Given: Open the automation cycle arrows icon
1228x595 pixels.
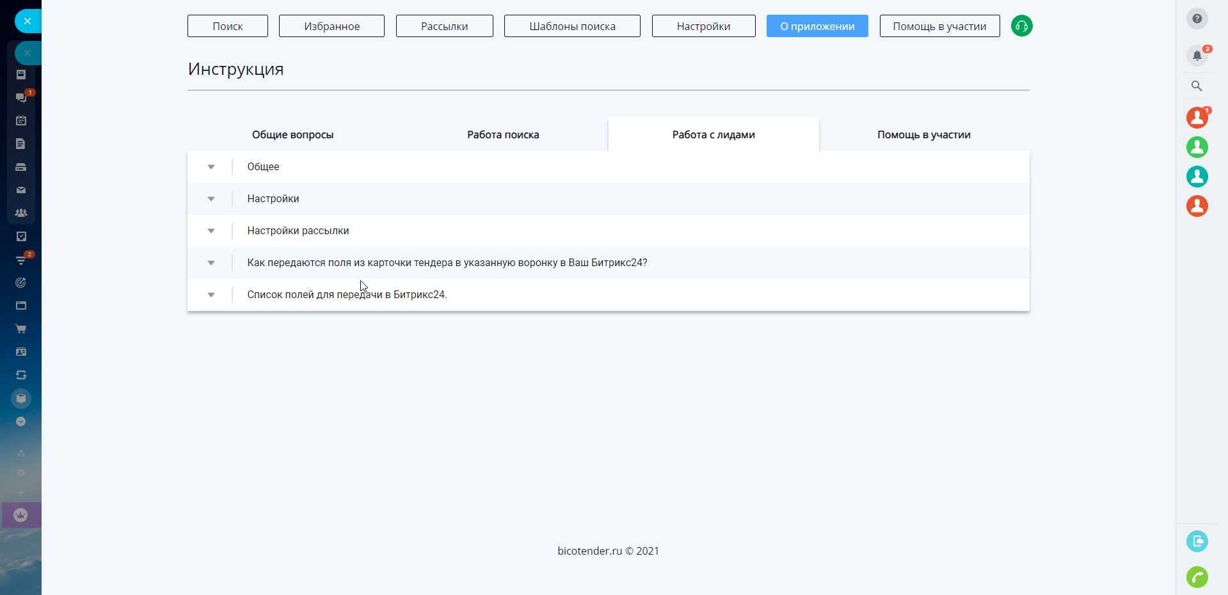Looking at the screenshot, I should point(21,375).
